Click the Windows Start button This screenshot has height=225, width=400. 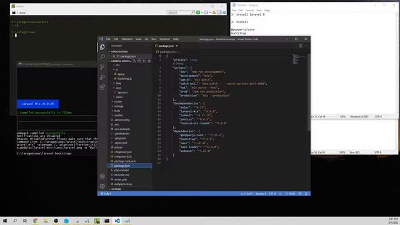coord(5,221)
